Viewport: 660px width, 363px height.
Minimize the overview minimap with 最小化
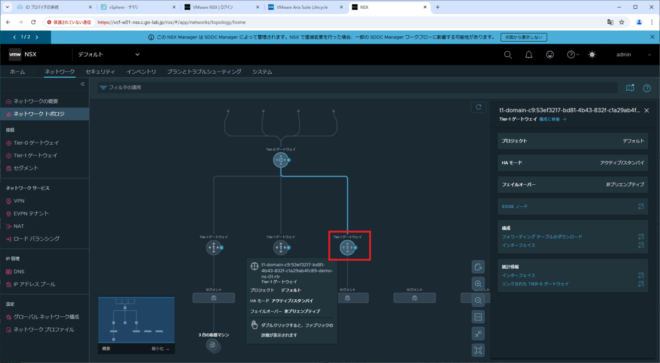pyautogui.click(x=161, y=349)
